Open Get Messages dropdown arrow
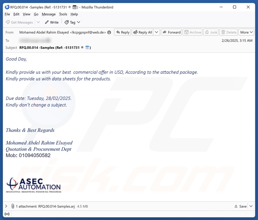The image size is (258, 220). tap(38, 22)
